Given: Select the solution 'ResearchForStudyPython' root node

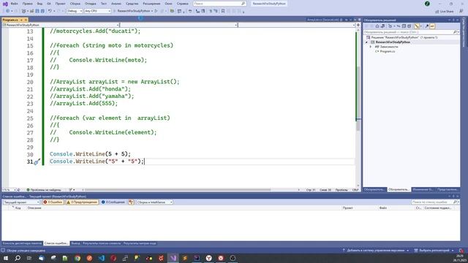Looking at the screenshot, I should click(404, 37).
